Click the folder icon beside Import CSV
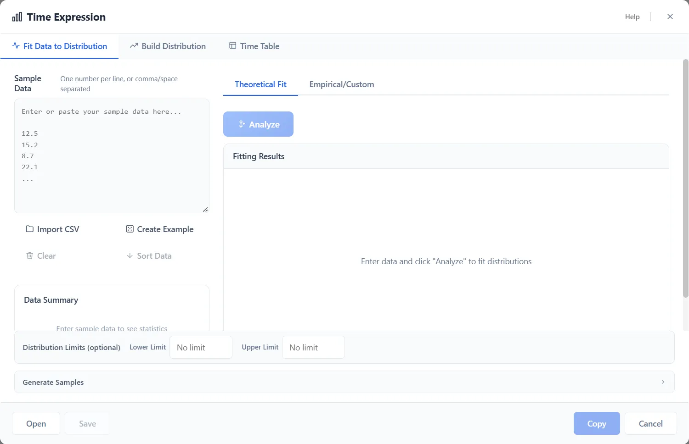 (x=30, y=229)
